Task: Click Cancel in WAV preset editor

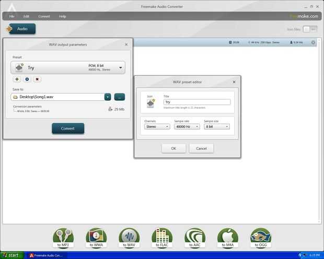Action: tap(201, 148)
